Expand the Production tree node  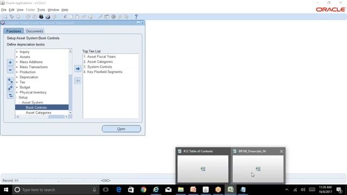[17, 72]
